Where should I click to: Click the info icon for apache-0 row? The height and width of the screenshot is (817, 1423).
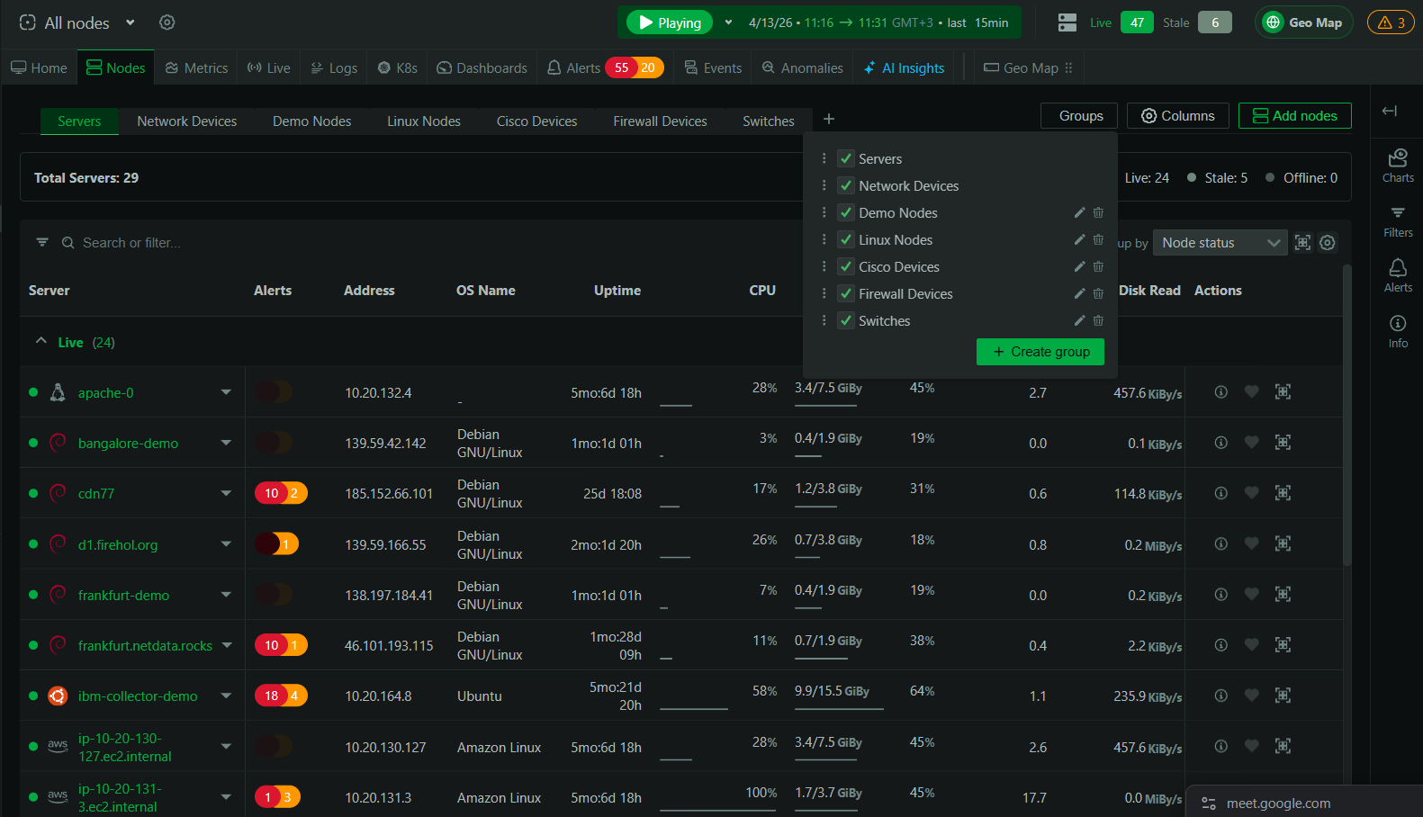[1220, 392]
